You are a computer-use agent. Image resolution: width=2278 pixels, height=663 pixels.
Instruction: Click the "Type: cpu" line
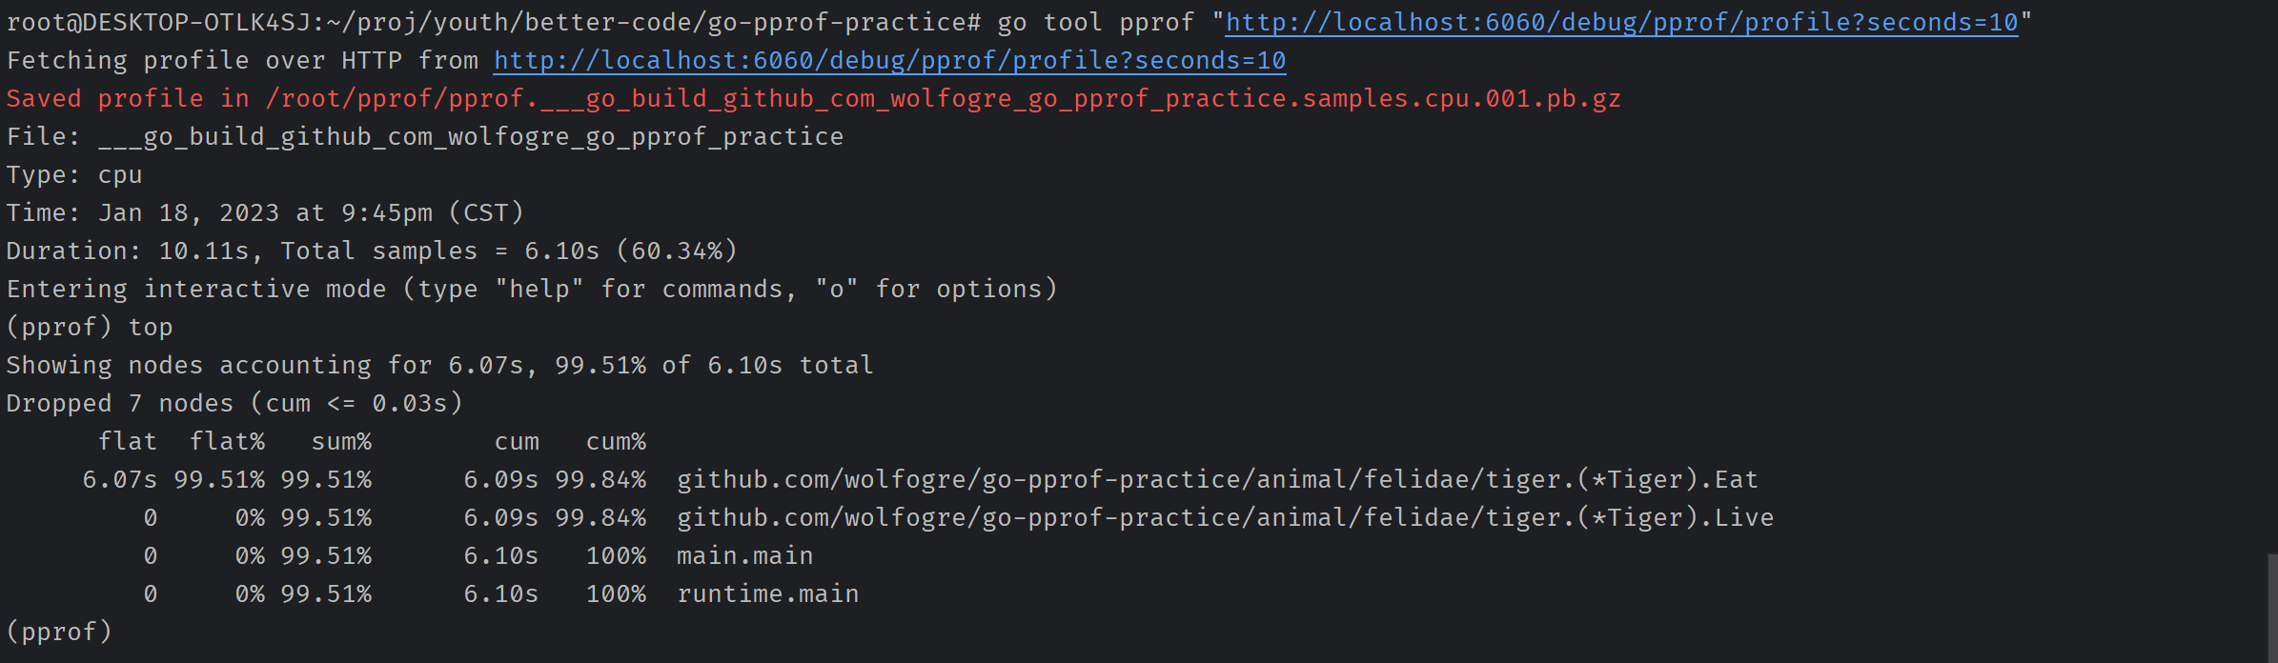(74, 174)
